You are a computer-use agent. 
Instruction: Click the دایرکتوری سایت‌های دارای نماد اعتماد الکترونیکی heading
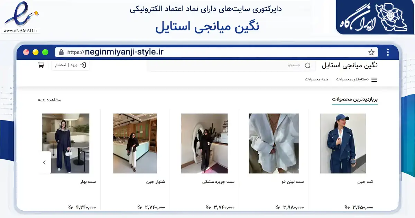click(x=206, y=9)
